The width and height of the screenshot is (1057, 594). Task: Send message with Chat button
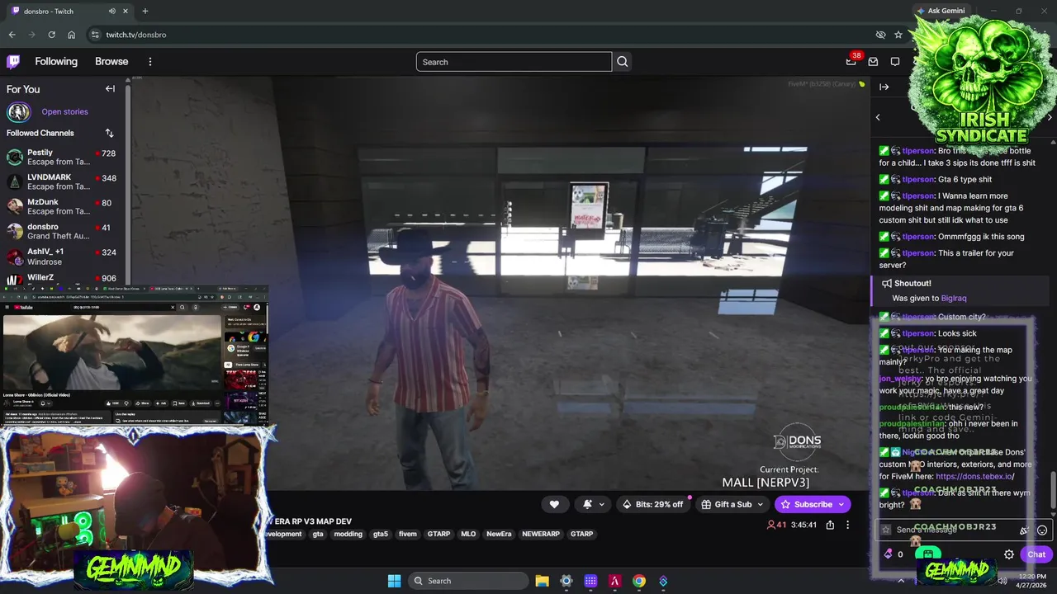[1036, 554]
